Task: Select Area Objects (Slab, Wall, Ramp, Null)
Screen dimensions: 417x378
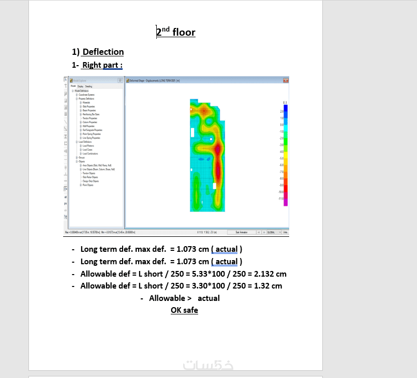Action: tap(97, 165)
